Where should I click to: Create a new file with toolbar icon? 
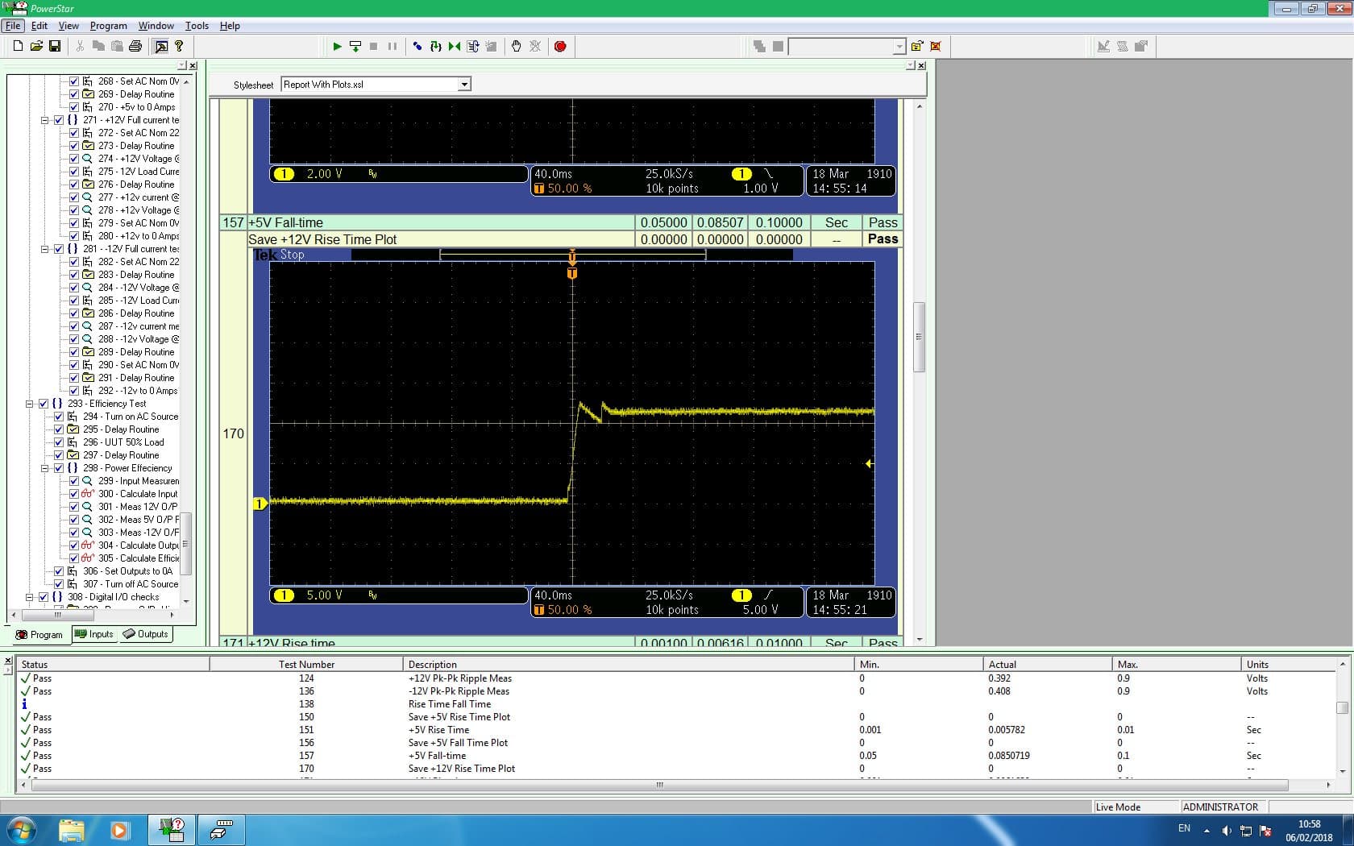(18, 46)
